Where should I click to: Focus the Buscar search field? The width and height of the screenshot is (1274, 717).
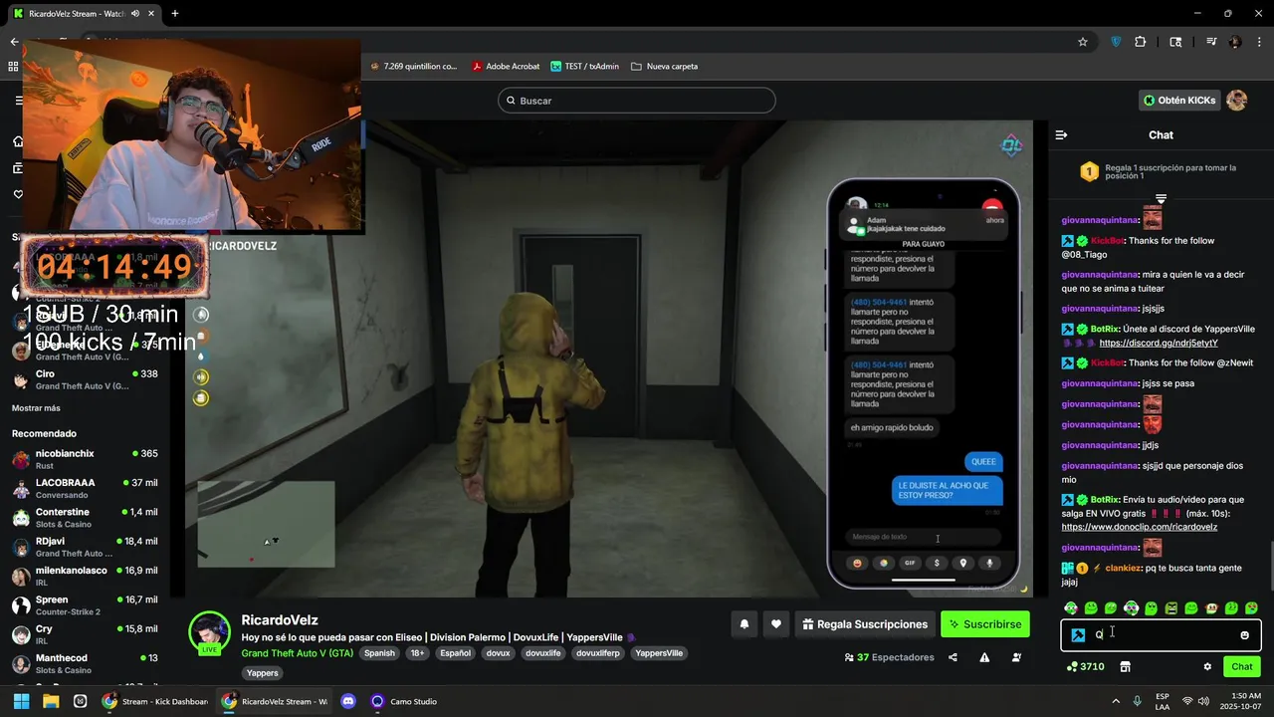(x=637, y=101)
